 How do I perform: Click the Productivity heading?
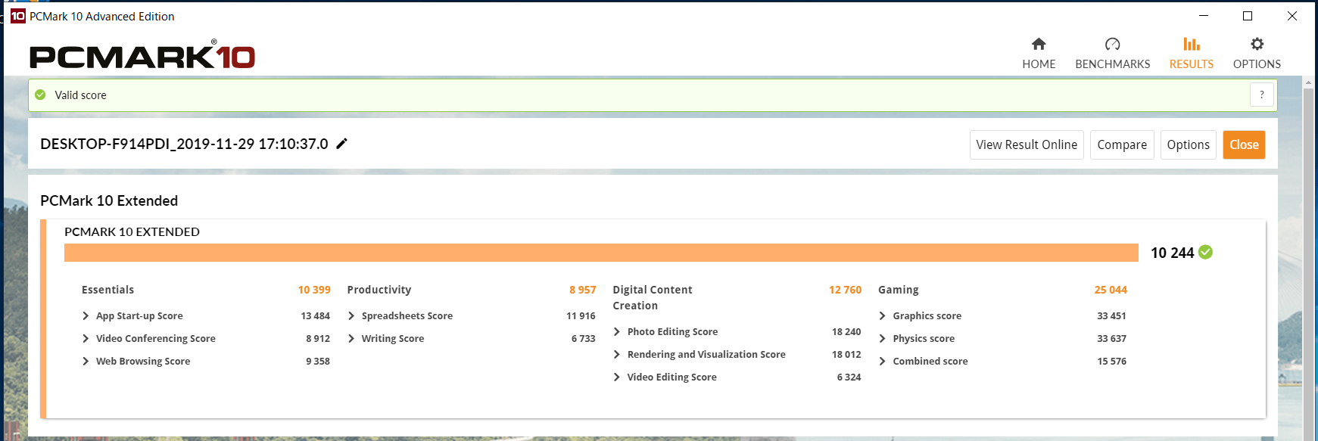point(379,290)
